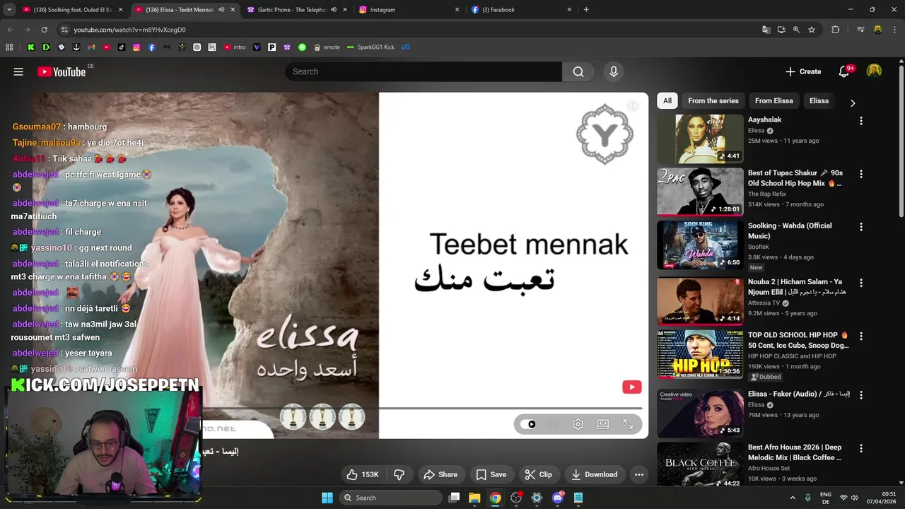905x509 pixels.
Task: Reload the page
Action: pyautogui.click(x=44, y=30)
